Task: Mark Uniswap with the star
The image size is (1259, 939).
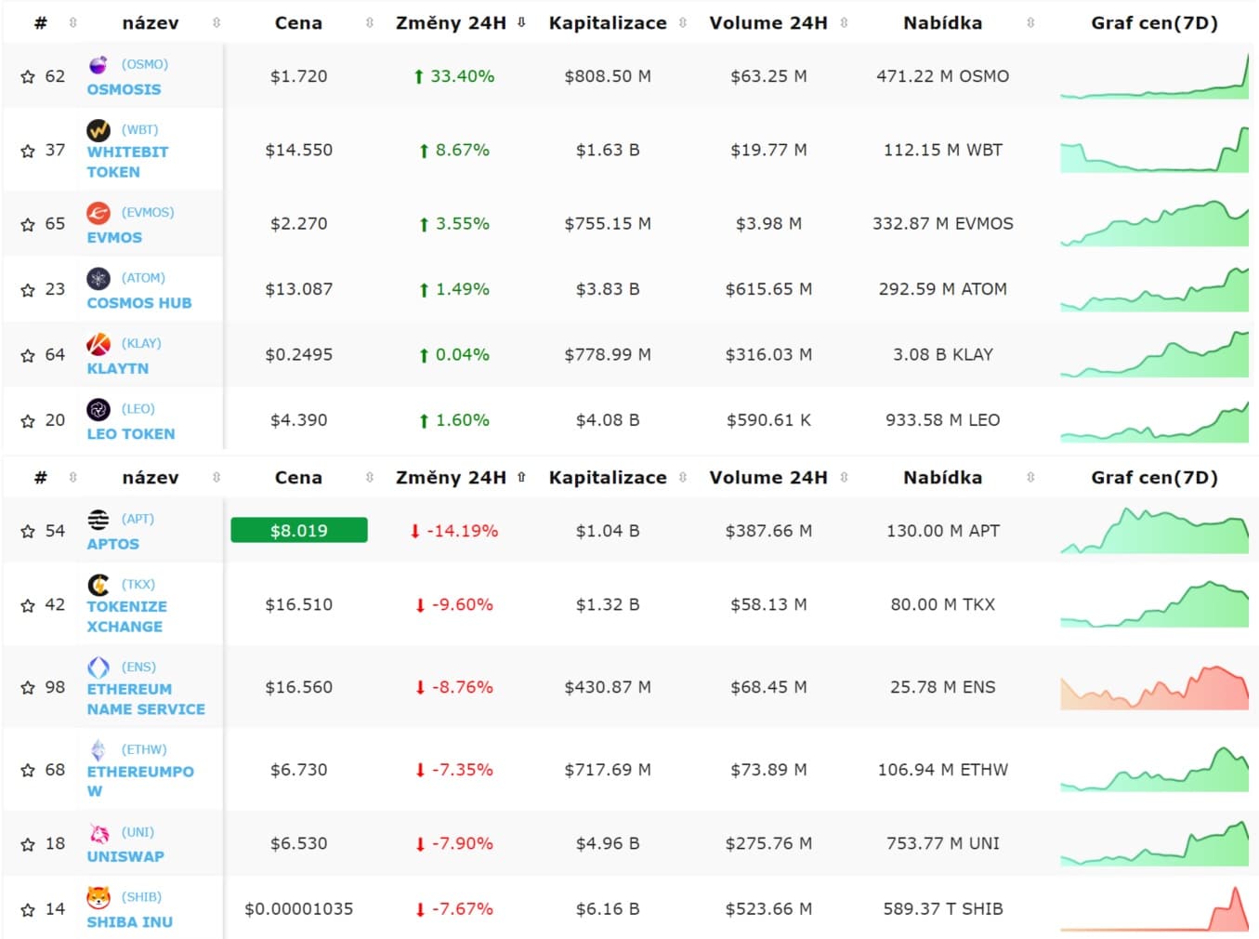Action: 28,844
